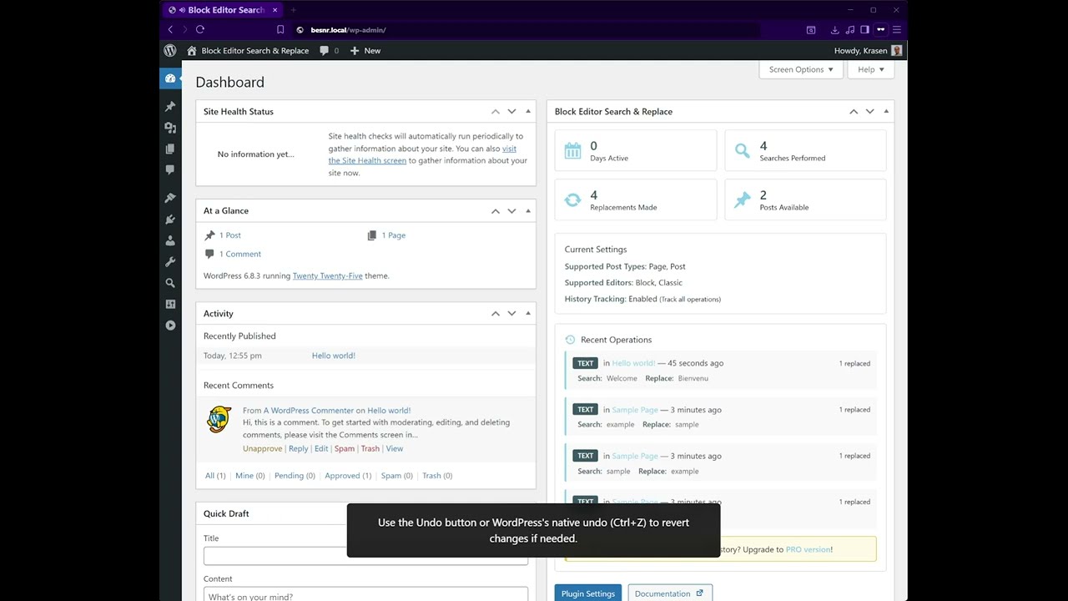Open admin bar comments bubble showing 0
1068x601 pixels.
[x=330, y=51]
